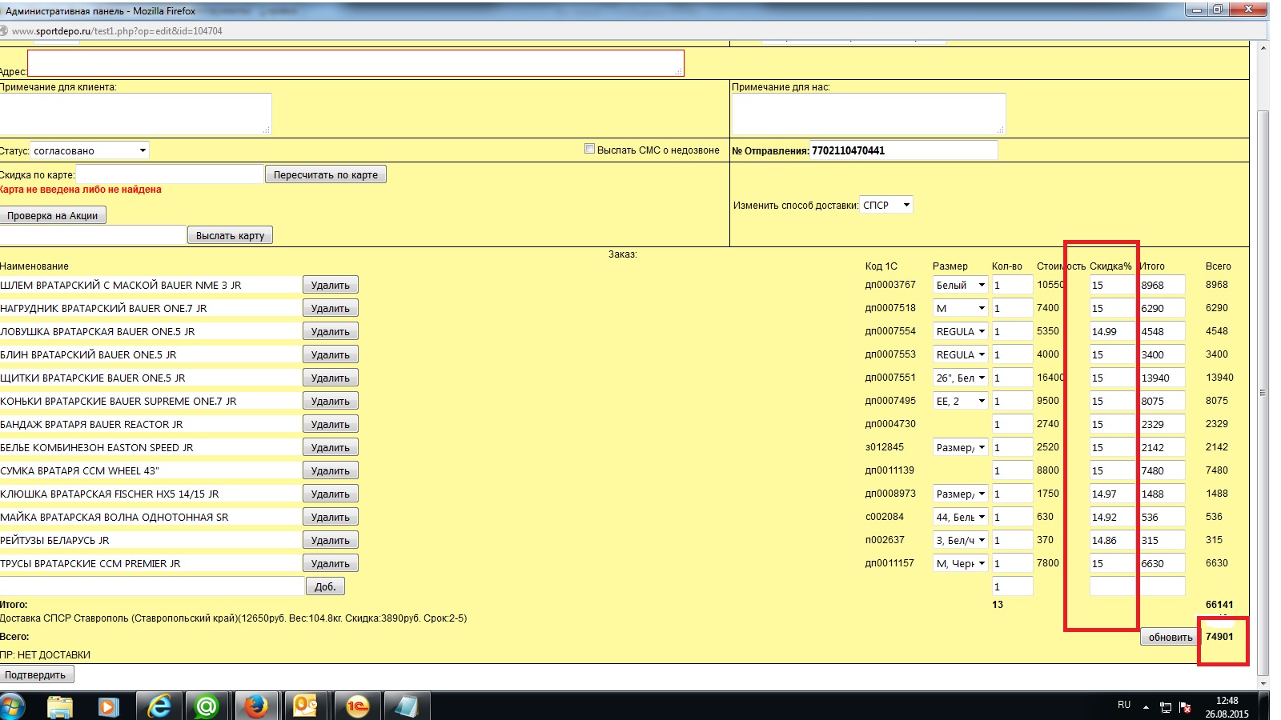
Task: Focus the 'Скидка по карте' input
Action: coord(169,174)
